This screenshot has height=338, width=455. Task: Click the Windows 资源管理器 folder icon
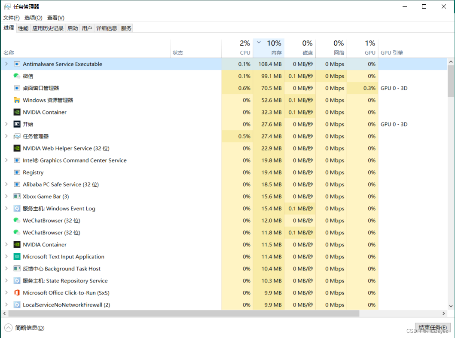[17, 100]
